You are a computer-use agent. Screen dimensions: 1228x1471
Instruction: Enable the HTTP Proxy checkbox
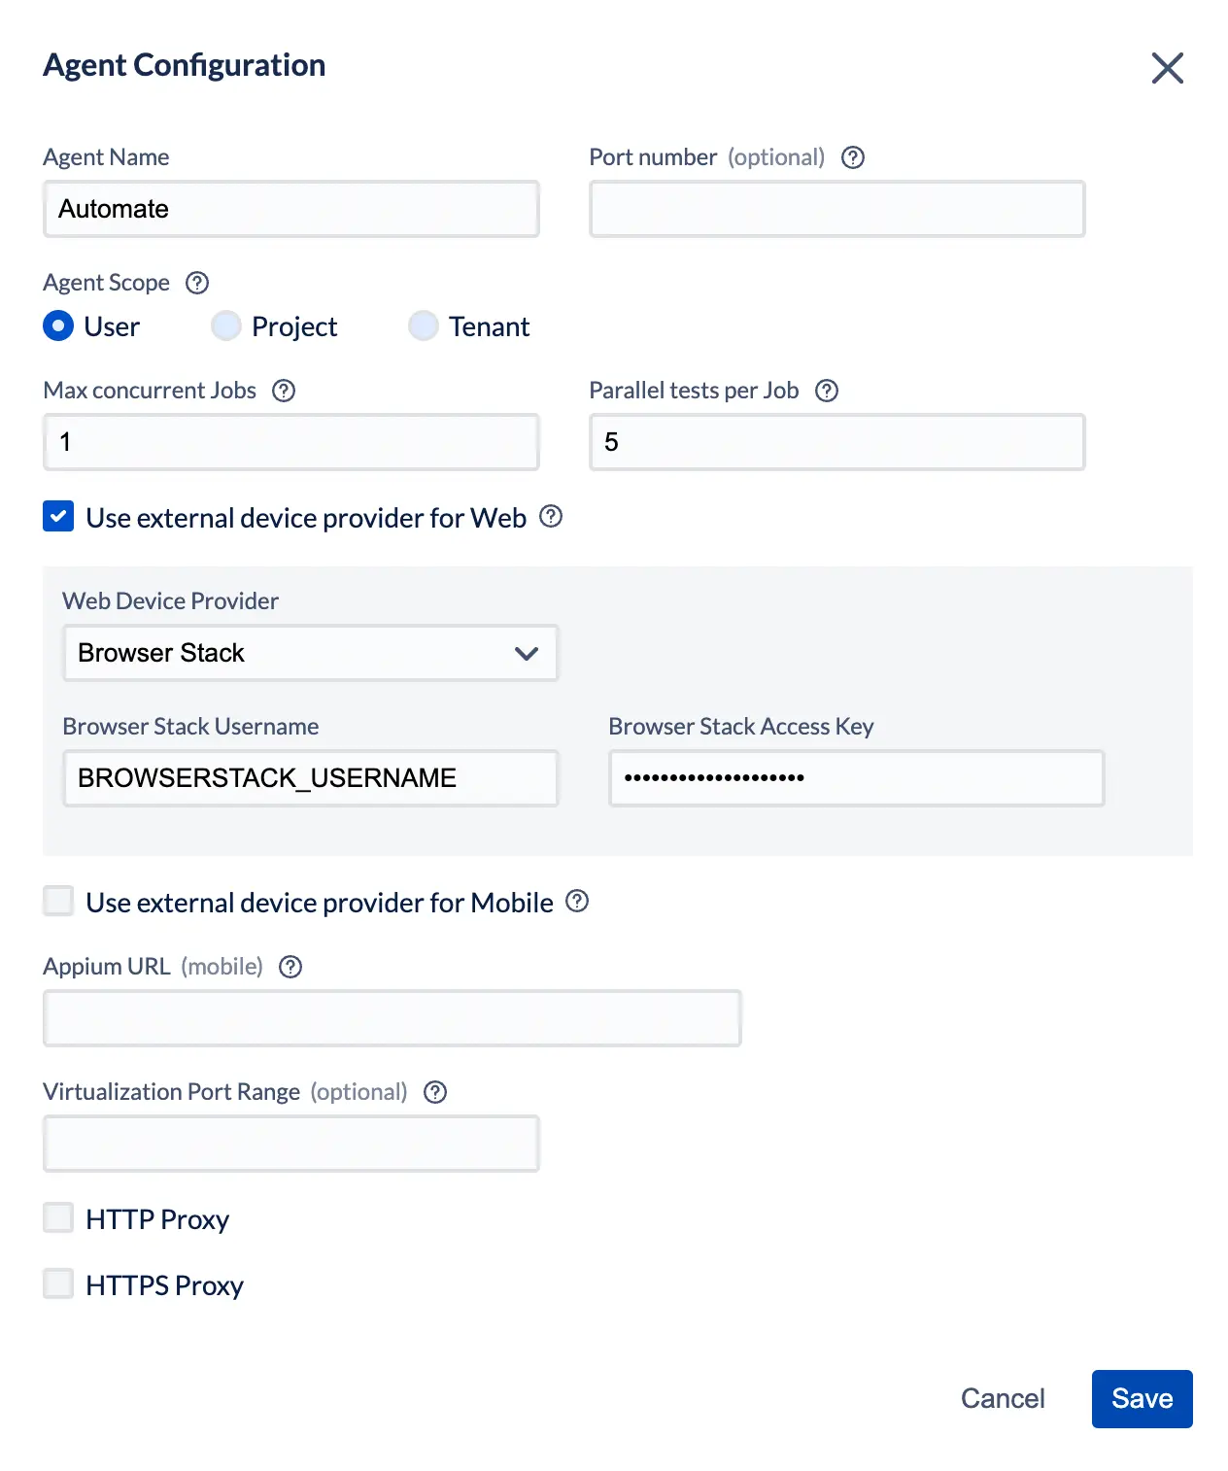click(x=58, y=1217)
